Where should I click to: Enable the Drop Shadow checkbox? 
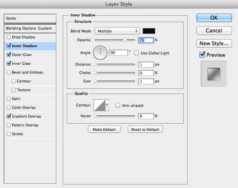tap(9, 37)
